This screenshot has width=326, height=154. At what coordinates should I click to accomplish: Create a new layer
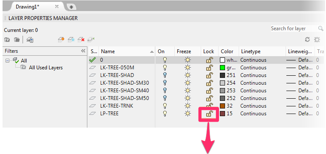(x=61, y=39)
